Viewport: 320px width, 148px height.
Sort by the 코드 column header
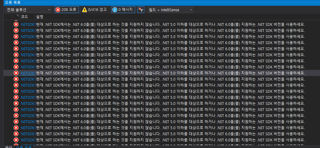pyautogui.click(x=25, y=17)
